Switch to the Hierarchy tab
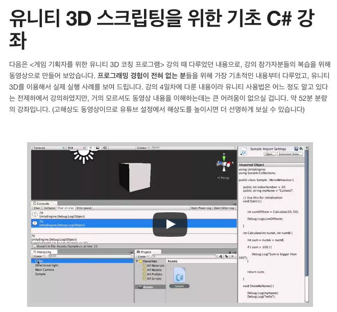The image size is (337, 312). 44,252
